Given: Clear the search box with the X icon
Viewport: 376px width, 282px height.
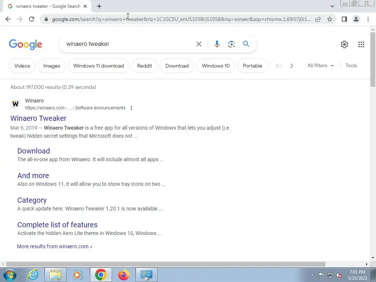Looking at the screenshot, I should pyautogui.click(x=199, y=44).
